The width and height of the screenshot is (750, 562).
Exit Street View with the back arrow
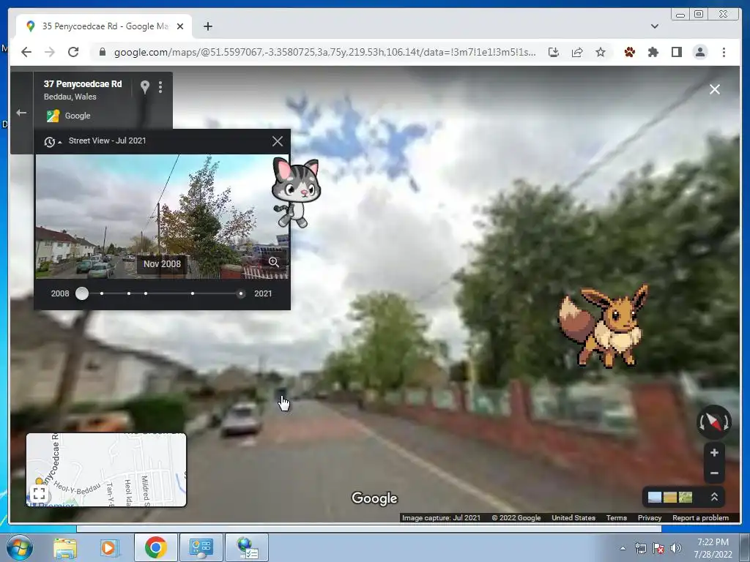click(x=21, y=113)
